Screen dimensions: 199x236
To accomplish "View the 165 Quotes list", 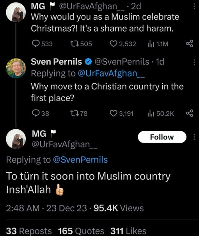I will pos(81,231).
